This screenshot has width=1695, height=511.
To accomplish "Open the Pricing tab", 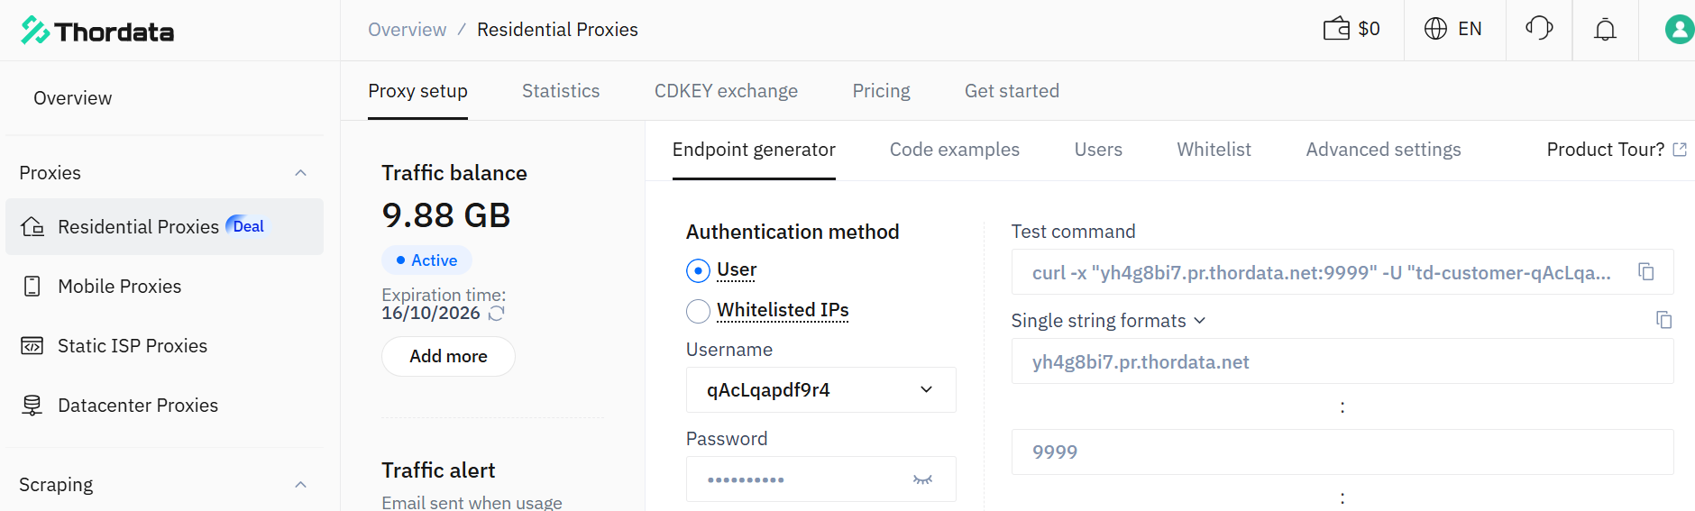I will (881, 91).
